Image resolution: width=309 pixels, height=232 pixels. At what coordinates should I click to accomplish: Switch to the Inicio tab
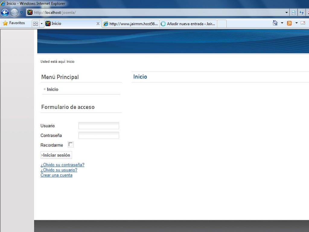[x=73, y=24]
